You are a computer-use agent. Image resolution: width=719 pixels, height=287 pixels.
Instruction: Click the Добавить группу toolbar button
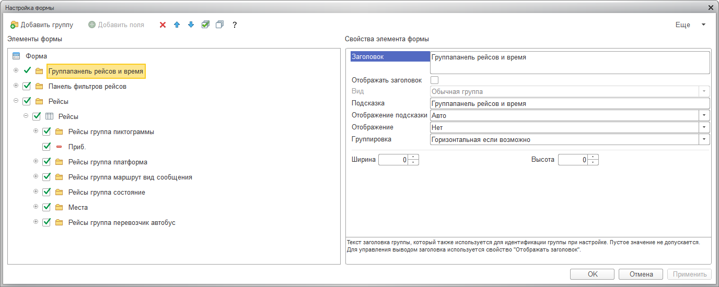click(42, 25)
